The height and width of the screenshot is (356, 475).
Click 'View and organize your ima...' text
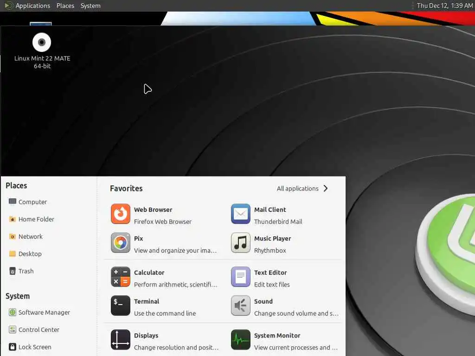175,250
